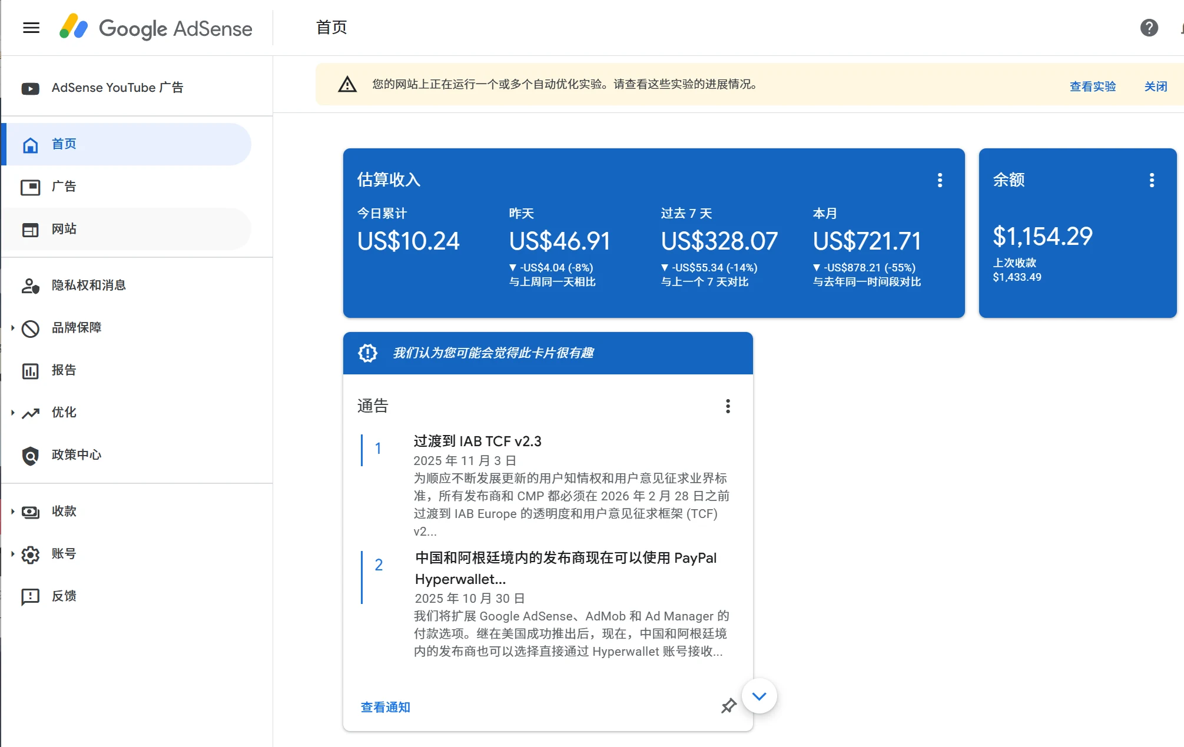The width and height of the screenshot is (1184, 747).
Task: Click the home house icon in sidebar
Action: (31, 145)
